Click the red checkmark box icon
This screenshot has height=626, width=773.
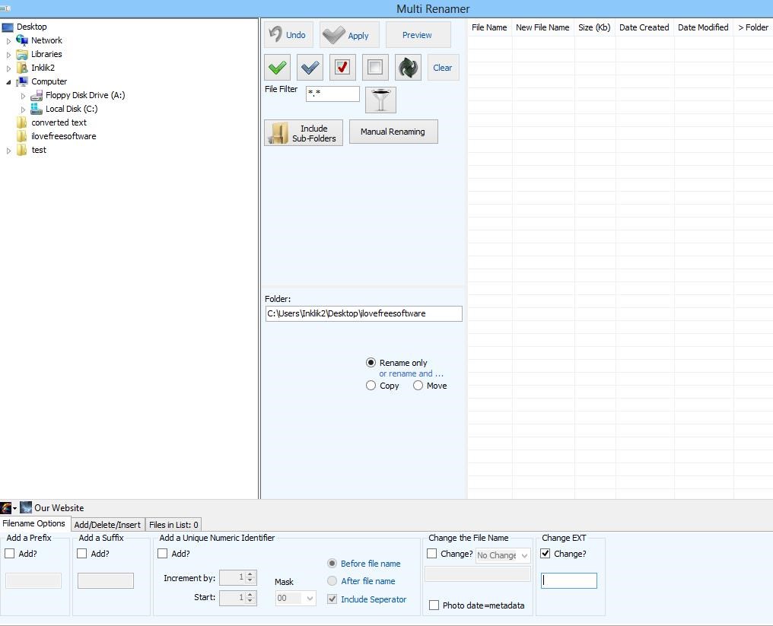342,68
